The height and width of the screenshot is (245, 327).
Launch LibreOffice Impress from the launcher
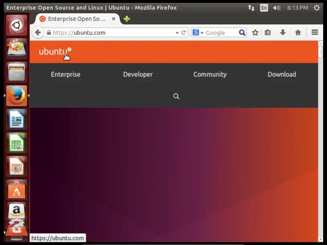point(17,167)
